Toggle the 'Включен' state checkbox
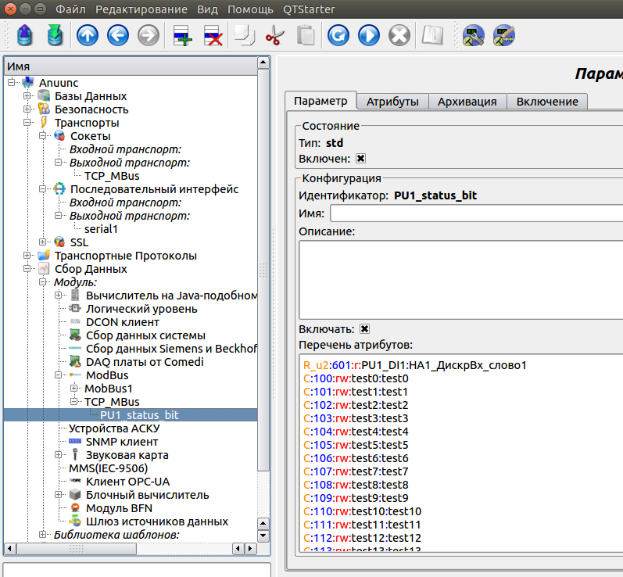Viewport: 623px width, 577px height. pos(361,159)
